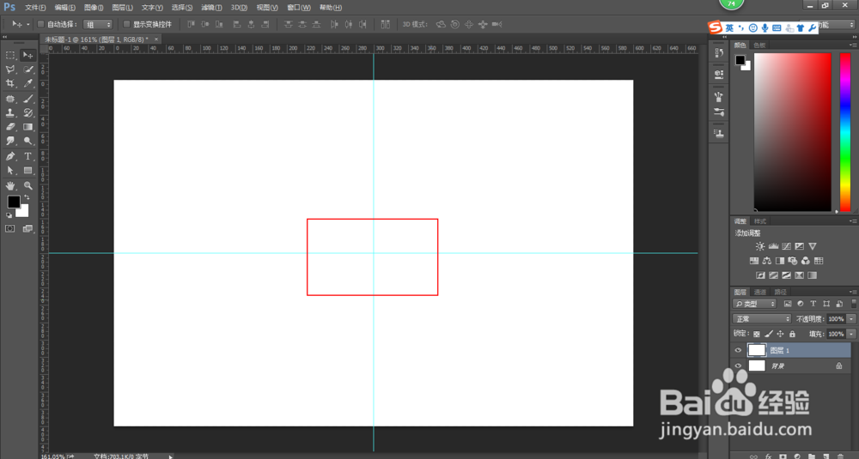
Task: Select the Spot Healing Brush tool
Action: tap(10, 99)
